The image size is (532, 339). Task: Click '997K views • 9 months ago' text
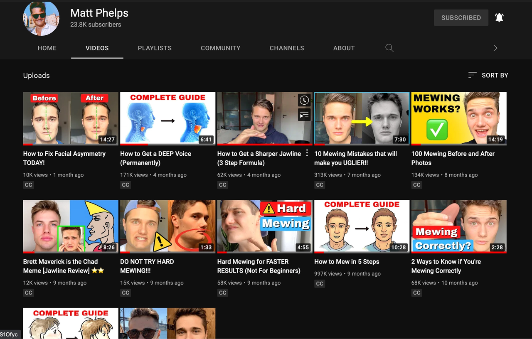347,274
